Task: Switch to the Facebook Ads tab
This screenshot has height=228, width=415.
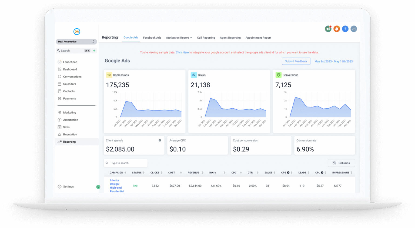Action: pyautogui.click(x=152, y=38)
